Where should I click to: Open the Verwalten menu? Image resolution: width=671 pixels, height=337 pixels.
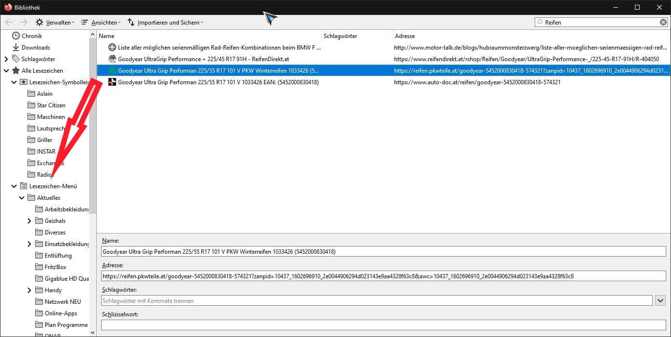pos(55,23)
